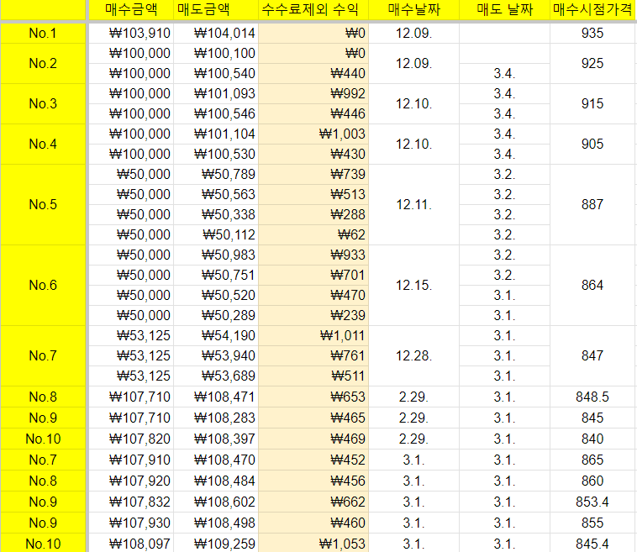Select the profit cell ₩1,053
637x552 pixels.
pos(313,544)
